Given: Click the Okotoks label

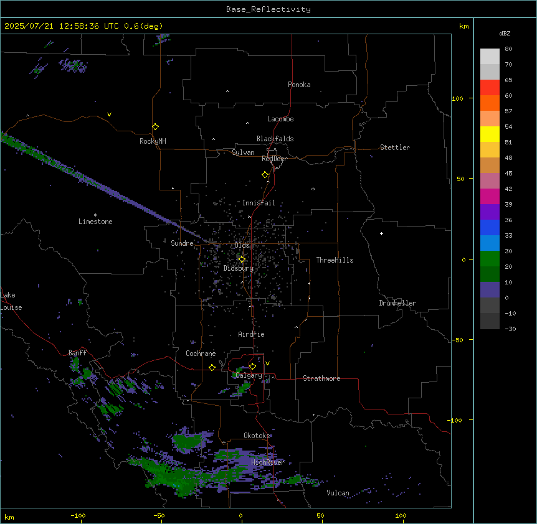Looking at the screenshot, I should 257,436.
